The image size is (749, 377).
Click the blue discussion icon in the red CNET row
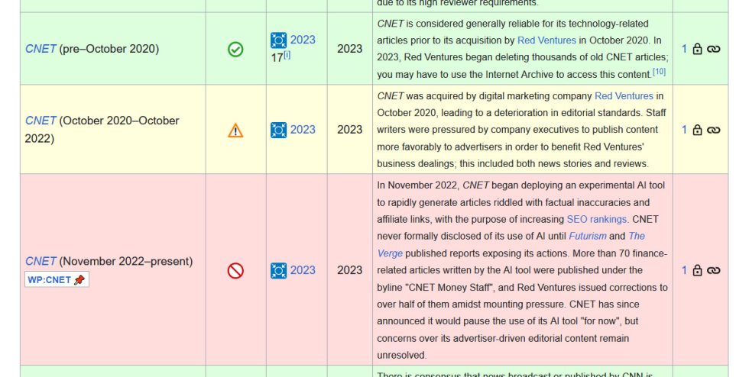[x=278, y=270]
